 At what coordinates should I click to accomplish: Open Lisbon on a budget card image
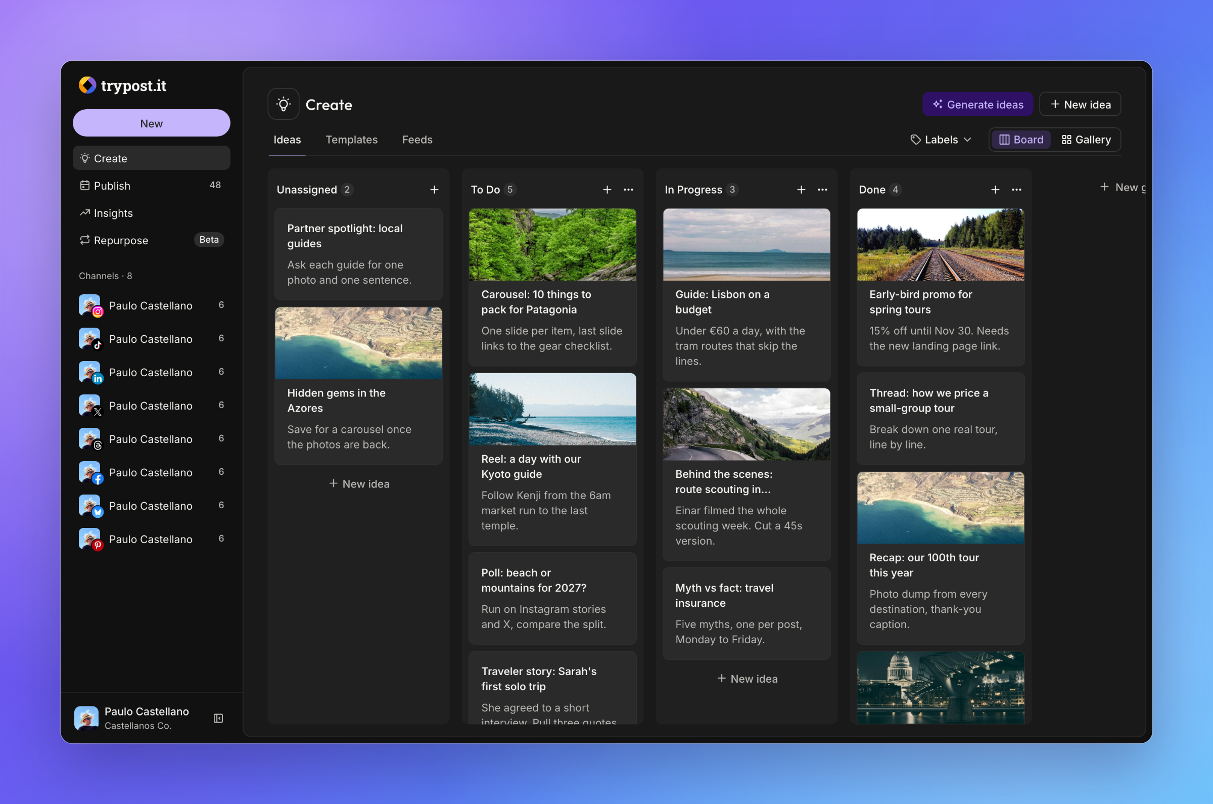point(747,245)
